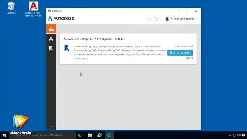Viewport: 247px width, 139px height.
Task: Open the Windows Start menu
Action: [5, 135]
